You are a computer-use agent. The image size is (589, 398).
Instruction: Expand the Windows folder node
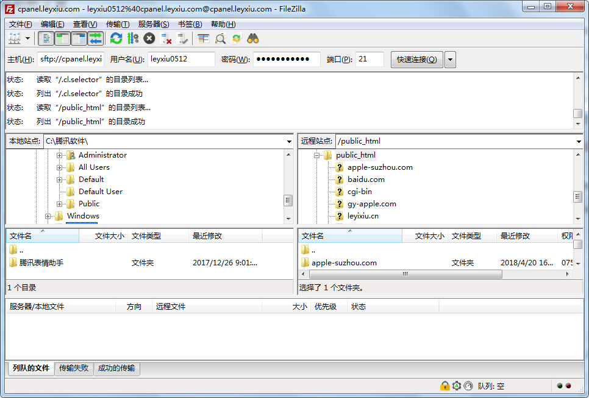pos(48,216)
